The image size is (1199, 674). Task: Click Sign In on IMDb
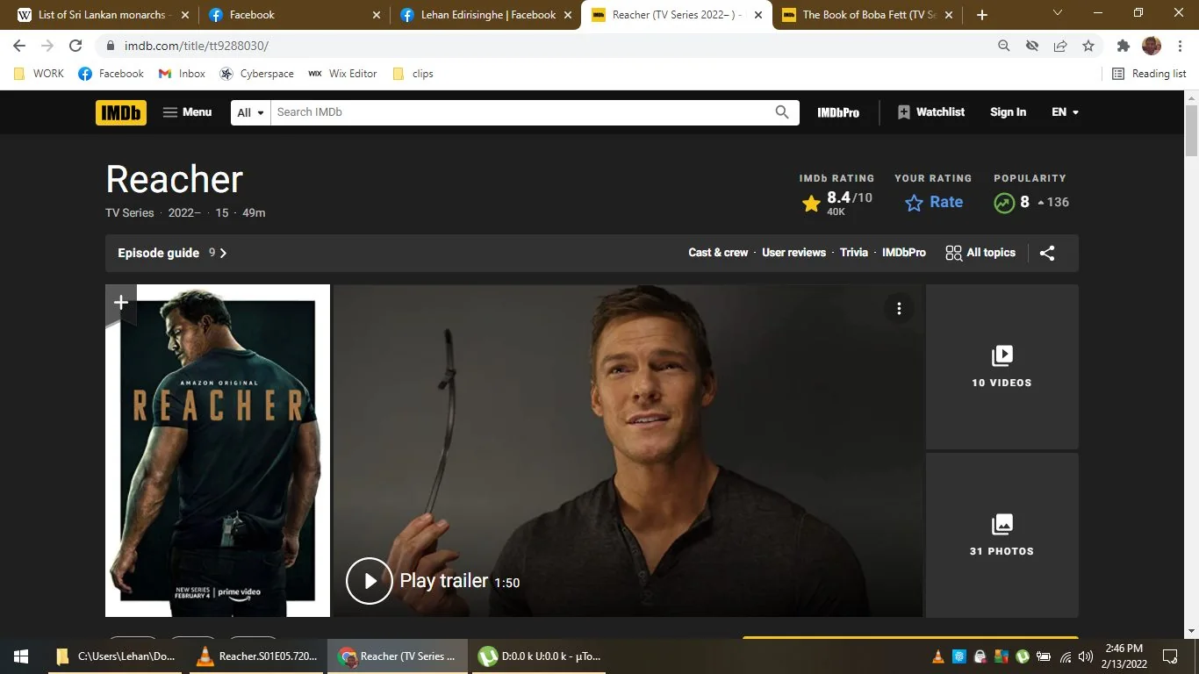[1008, 112]
